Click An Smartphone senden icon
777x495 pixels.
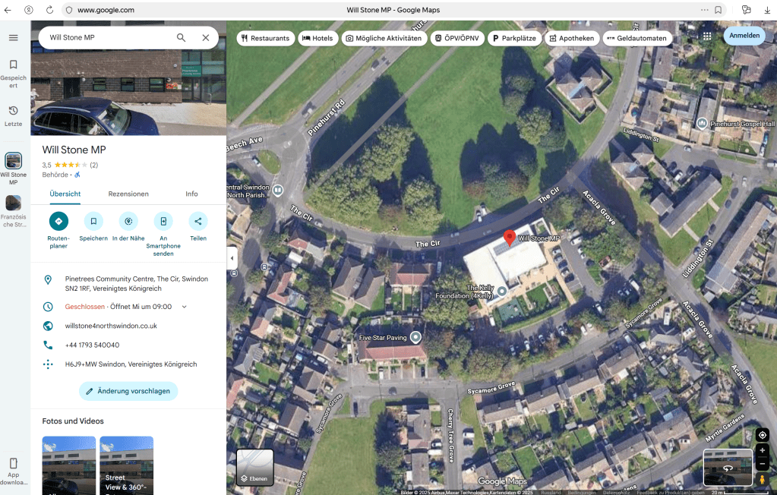coord(163,221)
